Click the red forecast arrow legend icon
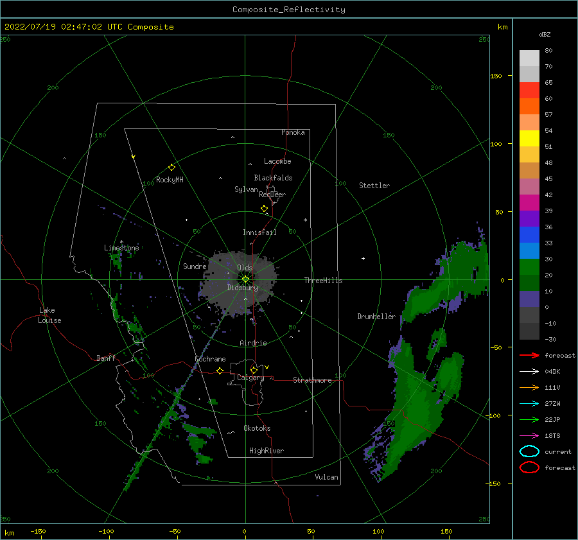Screen dimensions: 578x540 (529, 355)
